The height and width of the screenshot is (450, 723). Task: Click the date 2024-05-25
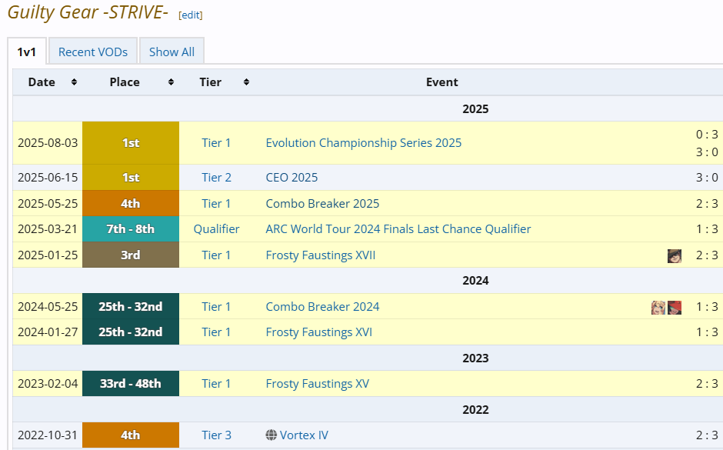tap(48, 307)
